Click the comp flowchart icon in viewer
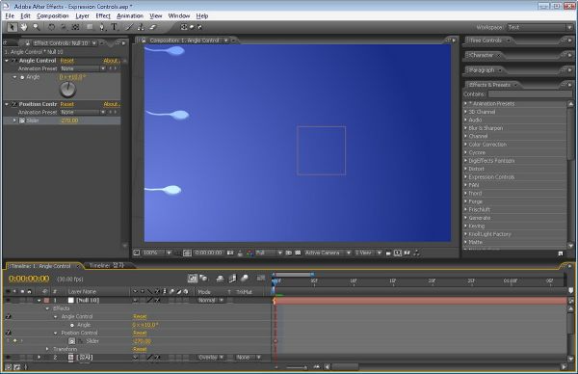578x374 pixels. pyautogui.click(x=416, y=253)
